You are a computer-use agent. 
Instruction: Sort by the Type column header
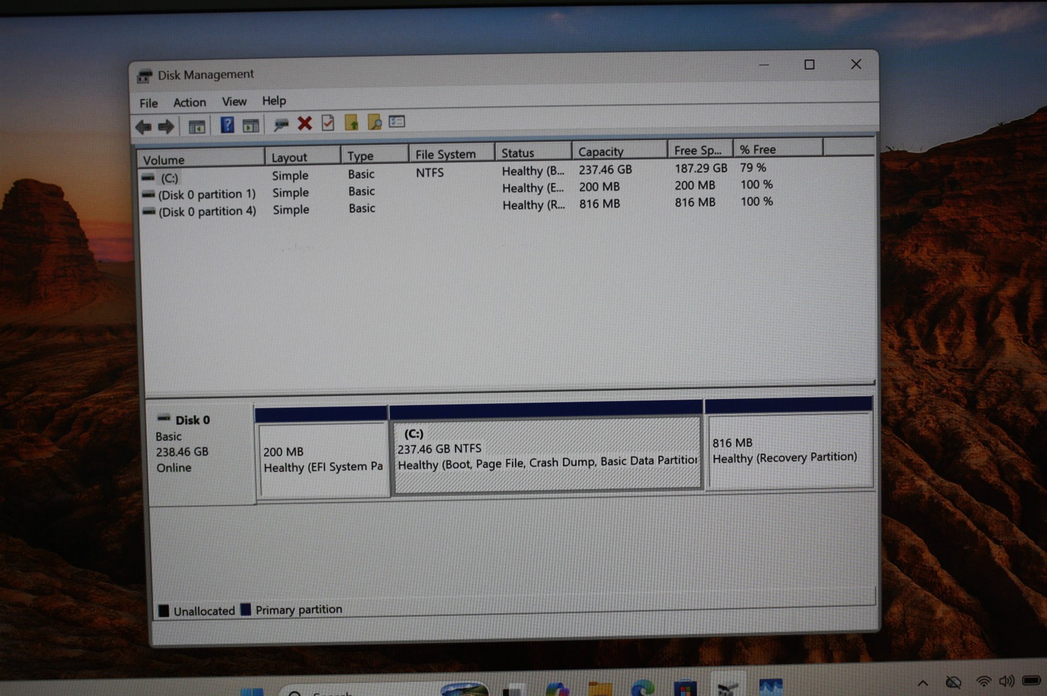[375, 155]
